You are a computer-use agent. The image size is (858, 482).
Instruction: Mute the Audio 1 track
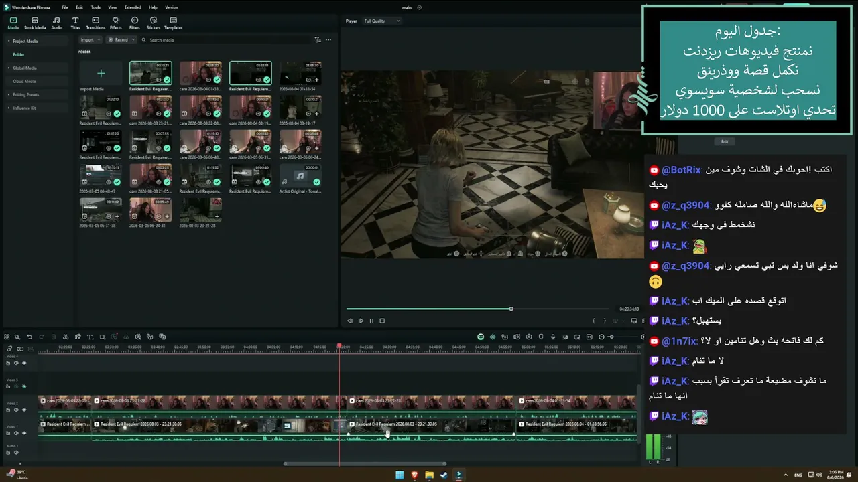[x=17, y=452]
